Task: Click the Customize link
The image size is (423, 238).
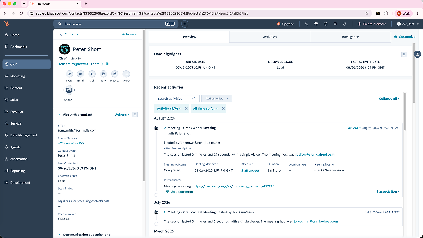Action: click(405, 37)
